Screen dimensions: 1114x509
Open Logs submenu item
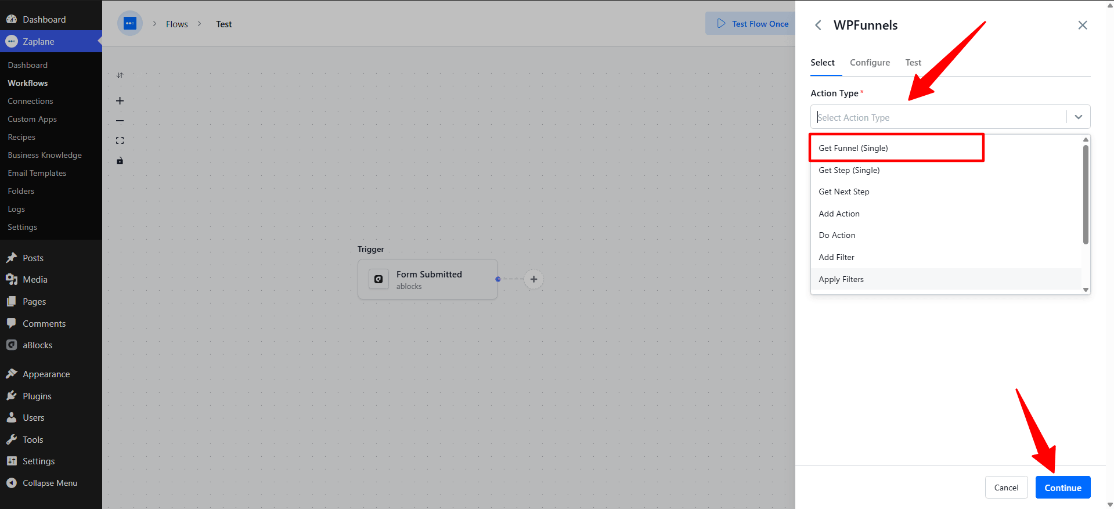(16, 209)
